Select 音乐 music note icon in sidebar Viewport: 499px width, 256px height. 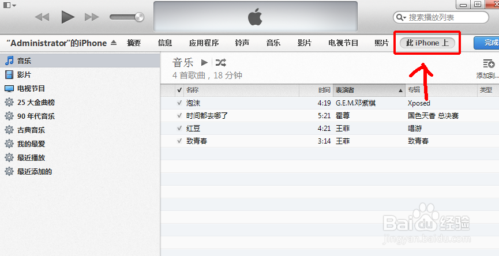pos(9,61)
